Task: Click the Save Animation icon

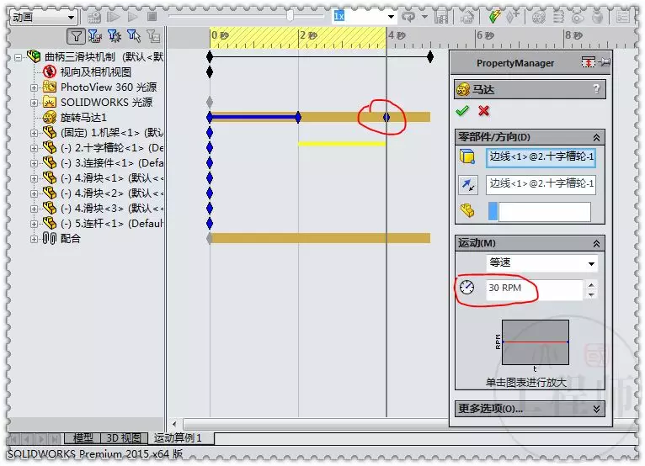Action: [x=441, y=17]
